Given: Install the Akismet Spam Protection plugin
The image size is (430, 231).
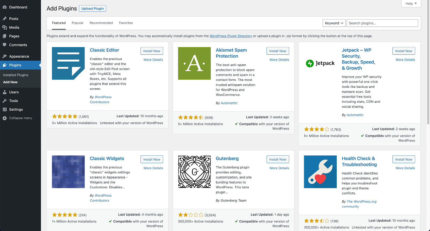Looking at the screenshot, I should (278, 51).
